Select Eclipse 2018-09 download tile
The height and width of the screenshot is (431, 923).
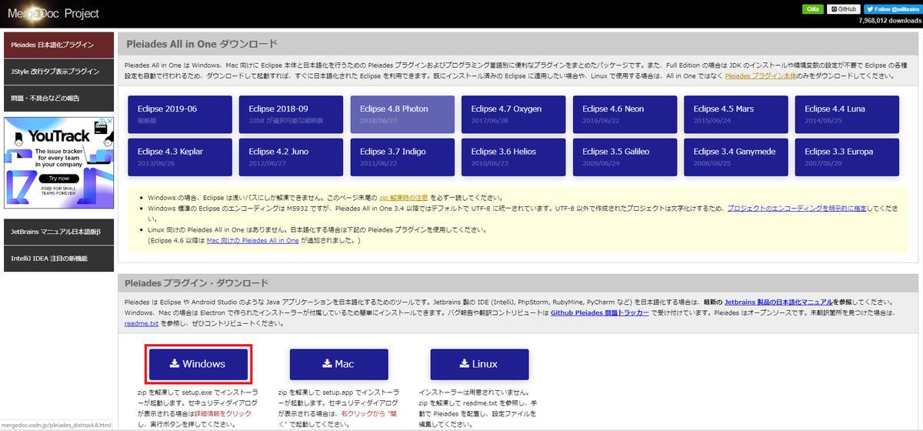tap(291, 115)
